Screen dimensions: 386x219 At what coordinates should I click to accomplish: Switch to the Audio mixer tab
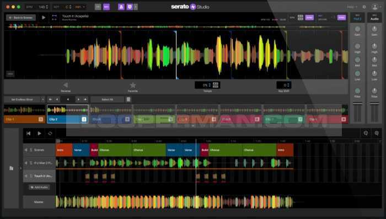374,18
